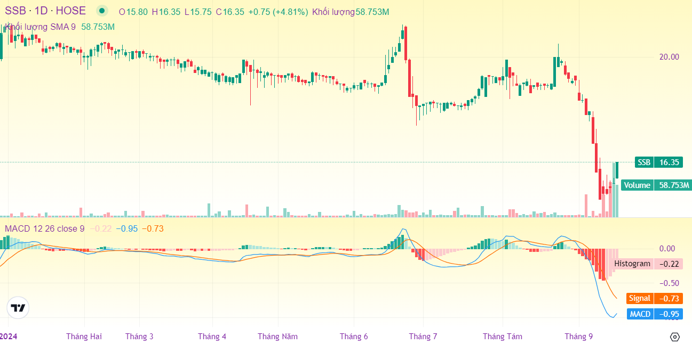Click the Khối lượng 58.753M value in header
This screenshot has width=692, height=344.
(351, 11)
